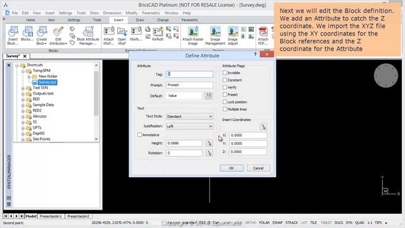This screenshot has height=228, width=405.
Task: Expand the New folder node
Action: 29,77
